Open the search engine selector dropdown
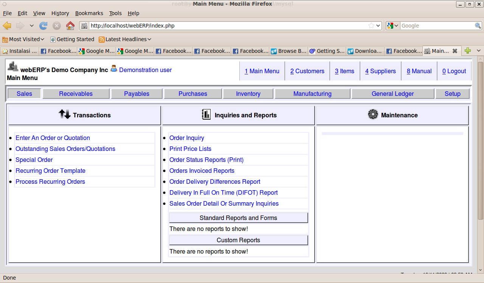 (x=393, y=26)
